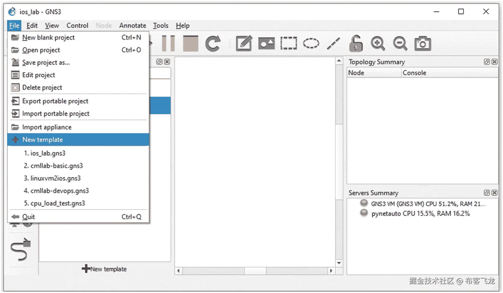The image size is (503, 293).
Task: Take a screenshot of the topology
Action: [x=423, y=43]
